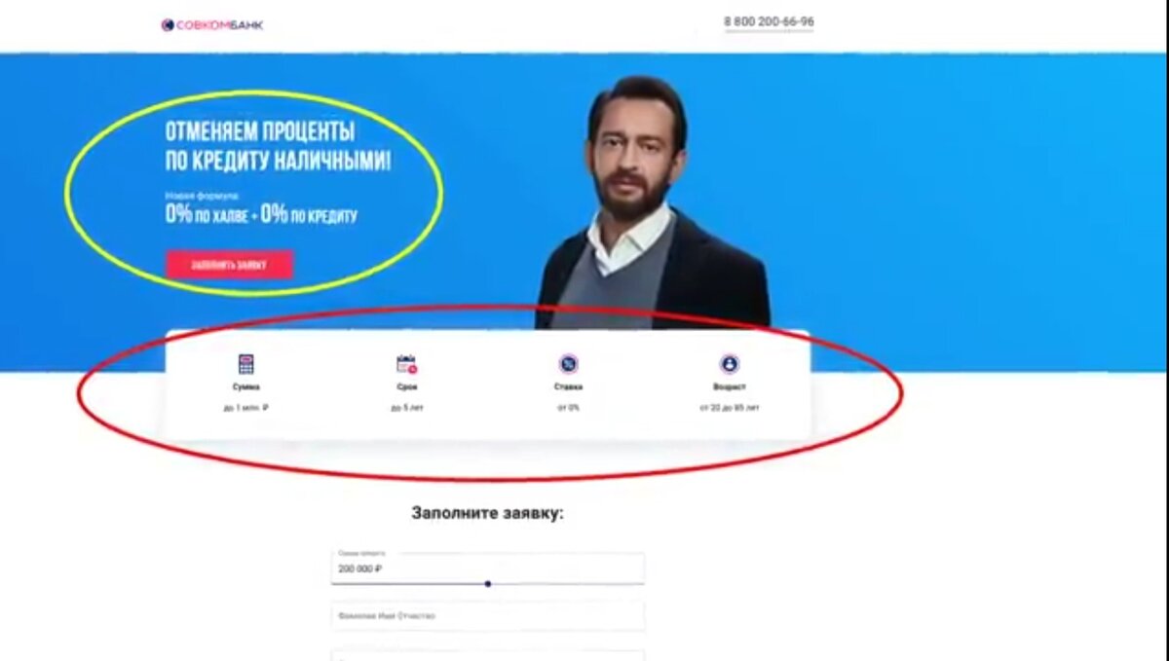
Task: Click the calendar icon above Срок
Action: pyautogui.click(x=407, y=365)
